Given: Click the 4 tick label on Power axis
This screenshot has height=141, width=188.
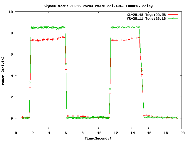Looking at the screenshot, I should tap(12, 76).
